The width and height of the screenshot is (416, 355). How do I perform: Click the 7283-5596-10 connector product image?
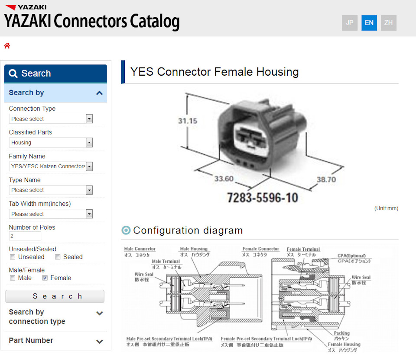click(261, 148)
